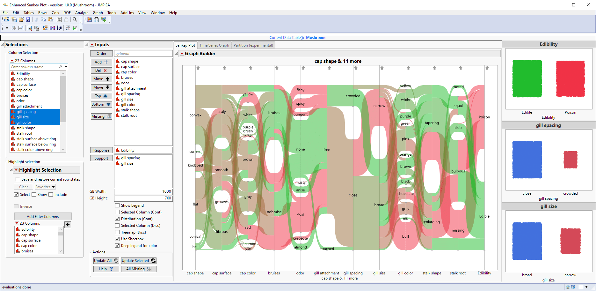Screen dimensions: 596x291
Task: Uncheck Distribution (Cont) in Inputs panel
Action: [117, 219]
